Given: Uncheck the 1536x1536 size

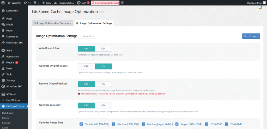Looking at the screenshot, I should pos(207,124).
